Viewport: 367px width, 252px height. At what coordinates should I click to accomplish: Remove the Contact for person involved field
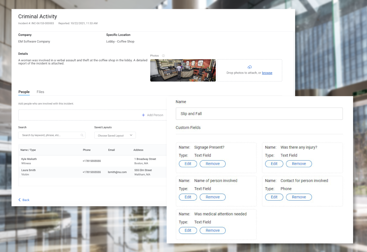(x=299, y=197)
